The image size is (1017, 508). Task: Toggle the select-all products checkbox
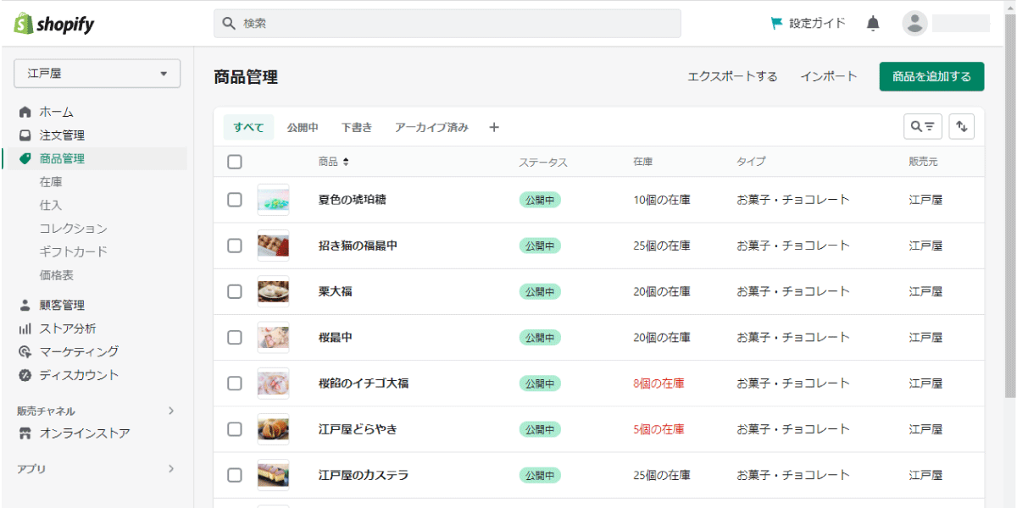coord(235,162)
